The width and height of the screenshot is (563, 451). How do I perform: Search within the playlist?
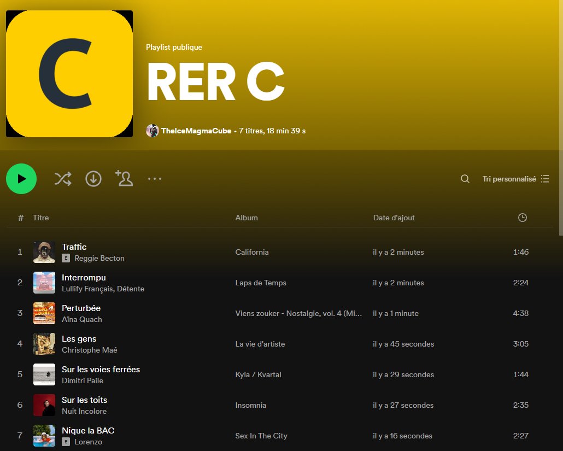(x=465, y=179)
